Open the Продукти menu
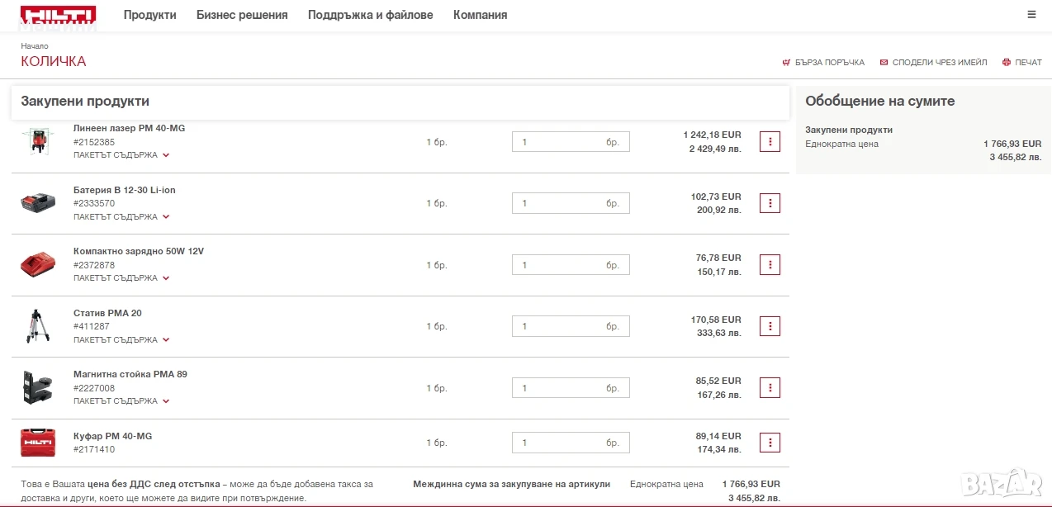Screen dimensions: 1052x507 [x=150, y=15]
